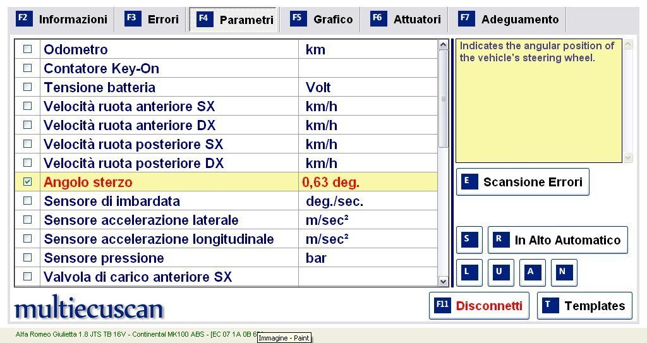Click the Tensione batteria label
This screenshot has width=647, height=343.
99,88
